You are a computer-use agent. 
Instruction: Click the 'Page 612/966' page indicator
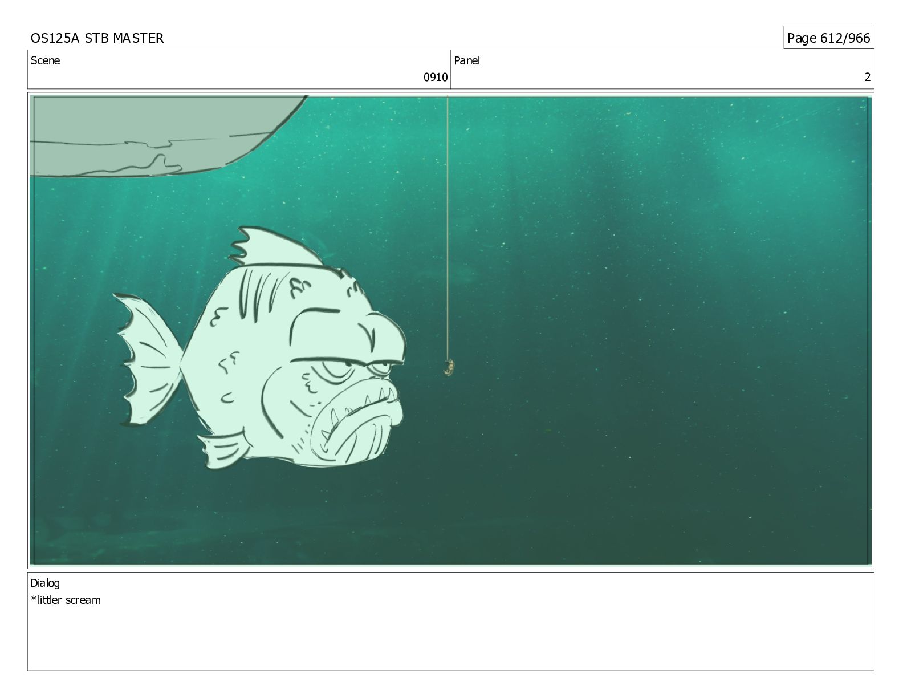[x=828, y=38]
